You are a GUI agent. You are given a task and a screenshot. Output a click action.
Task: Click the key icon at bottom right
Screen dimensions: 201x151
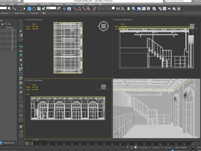[193, 149]
